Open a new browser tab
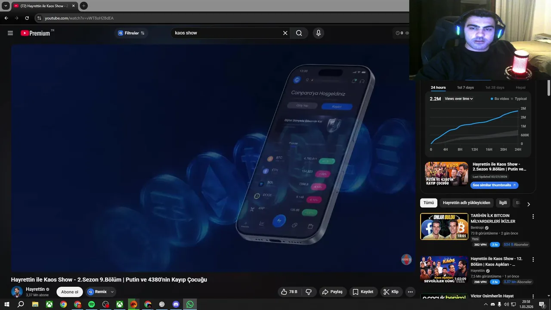The height and width of the screenshot is (310, 551). [84, 6]
